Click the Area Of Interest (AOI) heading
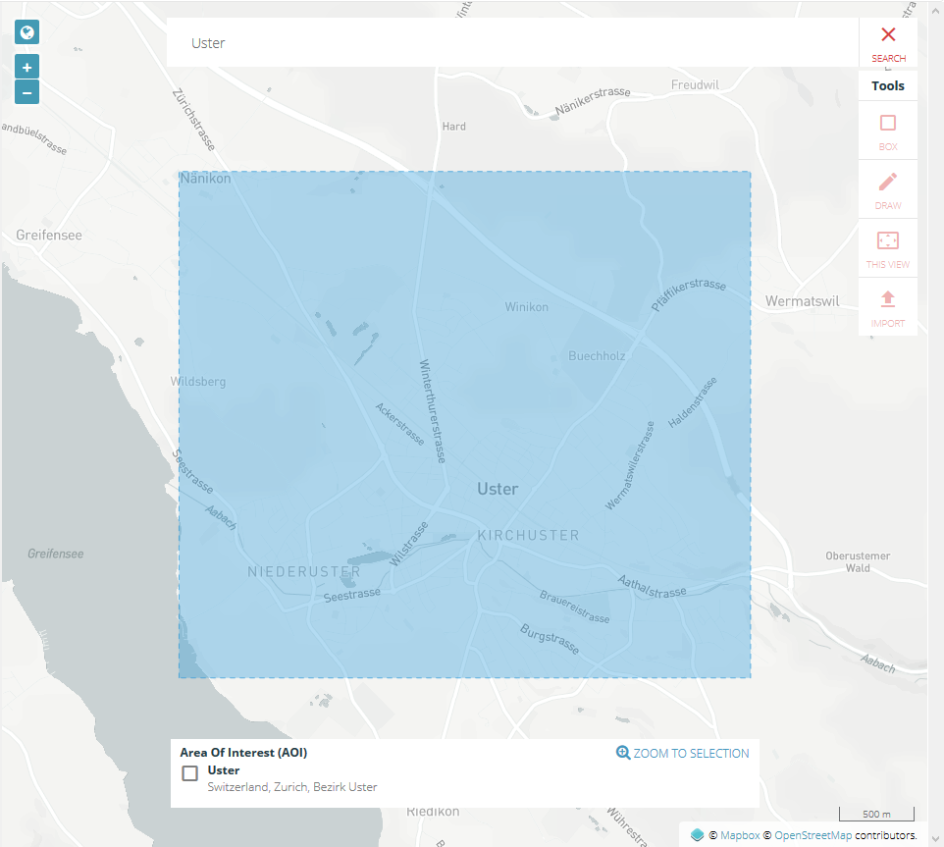 click(243, 753)
